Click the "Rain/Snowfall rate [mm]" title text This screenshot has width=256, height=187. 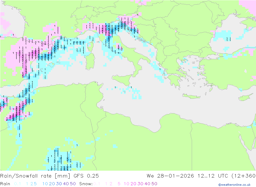[x=35, y=176]
